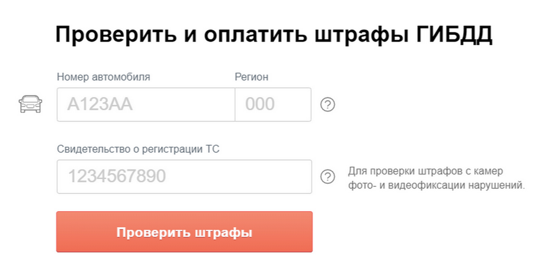Click the word ГИБДД in the page title
The image size is (533, 262).
coord(454,35)
